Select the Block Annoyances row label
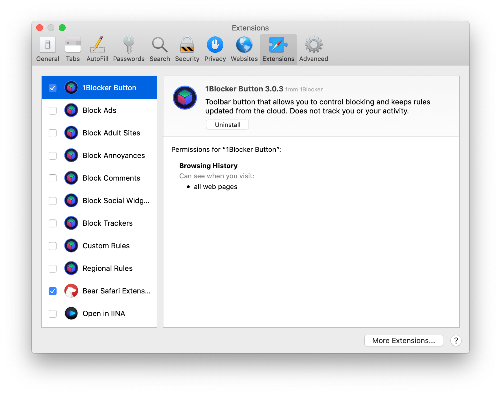Screen dimensions: 501x395 pos(114,155)
